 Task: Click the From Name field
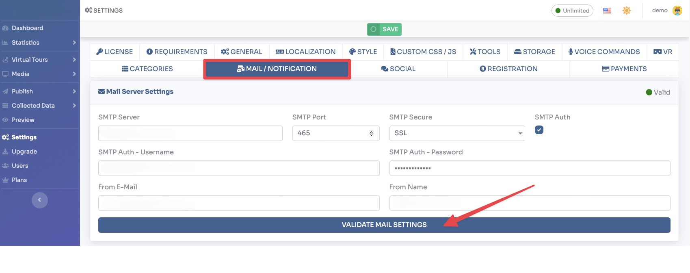(530, 203)
